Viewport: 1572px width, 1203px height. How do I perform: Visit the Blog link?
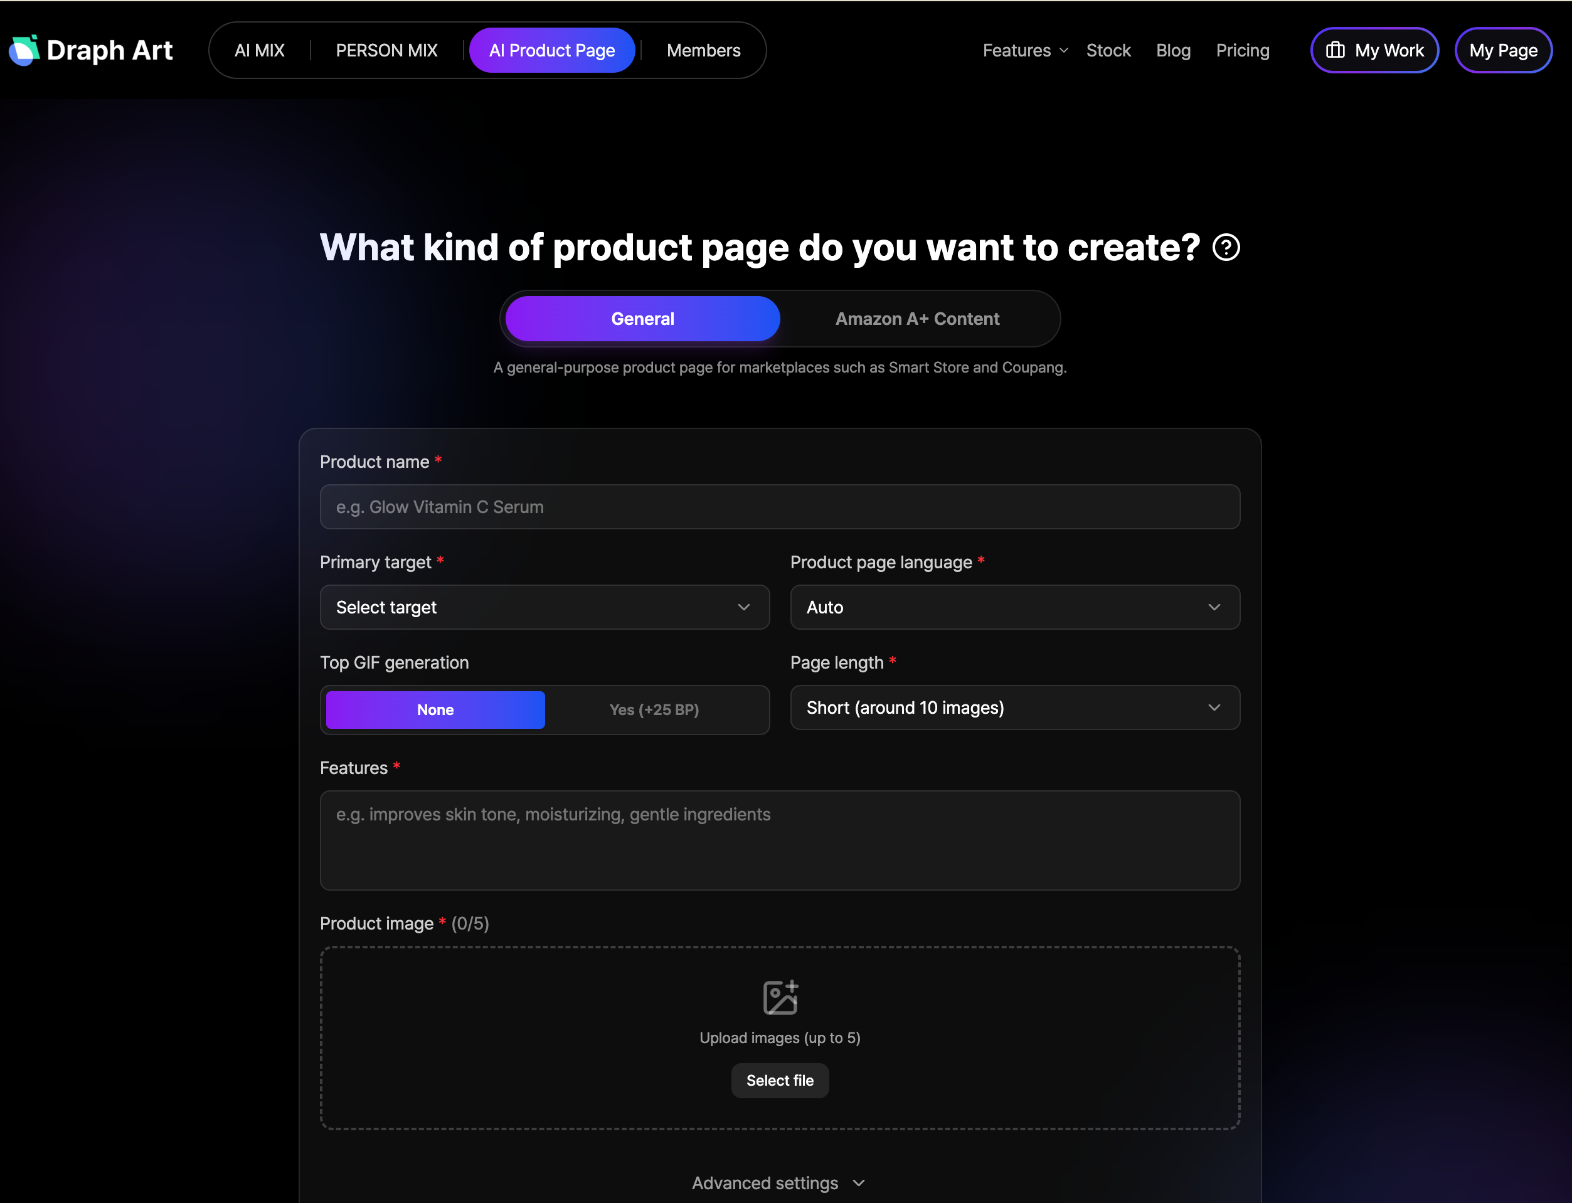[1173, 50]
